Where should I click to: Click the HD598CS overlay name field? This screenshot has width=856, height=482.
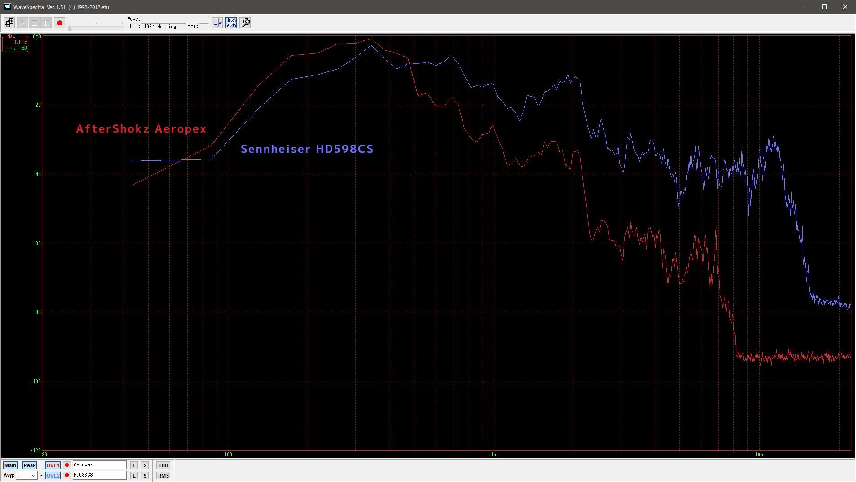pos(99,475)
